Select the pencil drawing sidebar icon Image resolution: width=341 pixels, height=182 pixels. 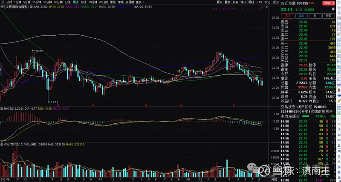338,101
